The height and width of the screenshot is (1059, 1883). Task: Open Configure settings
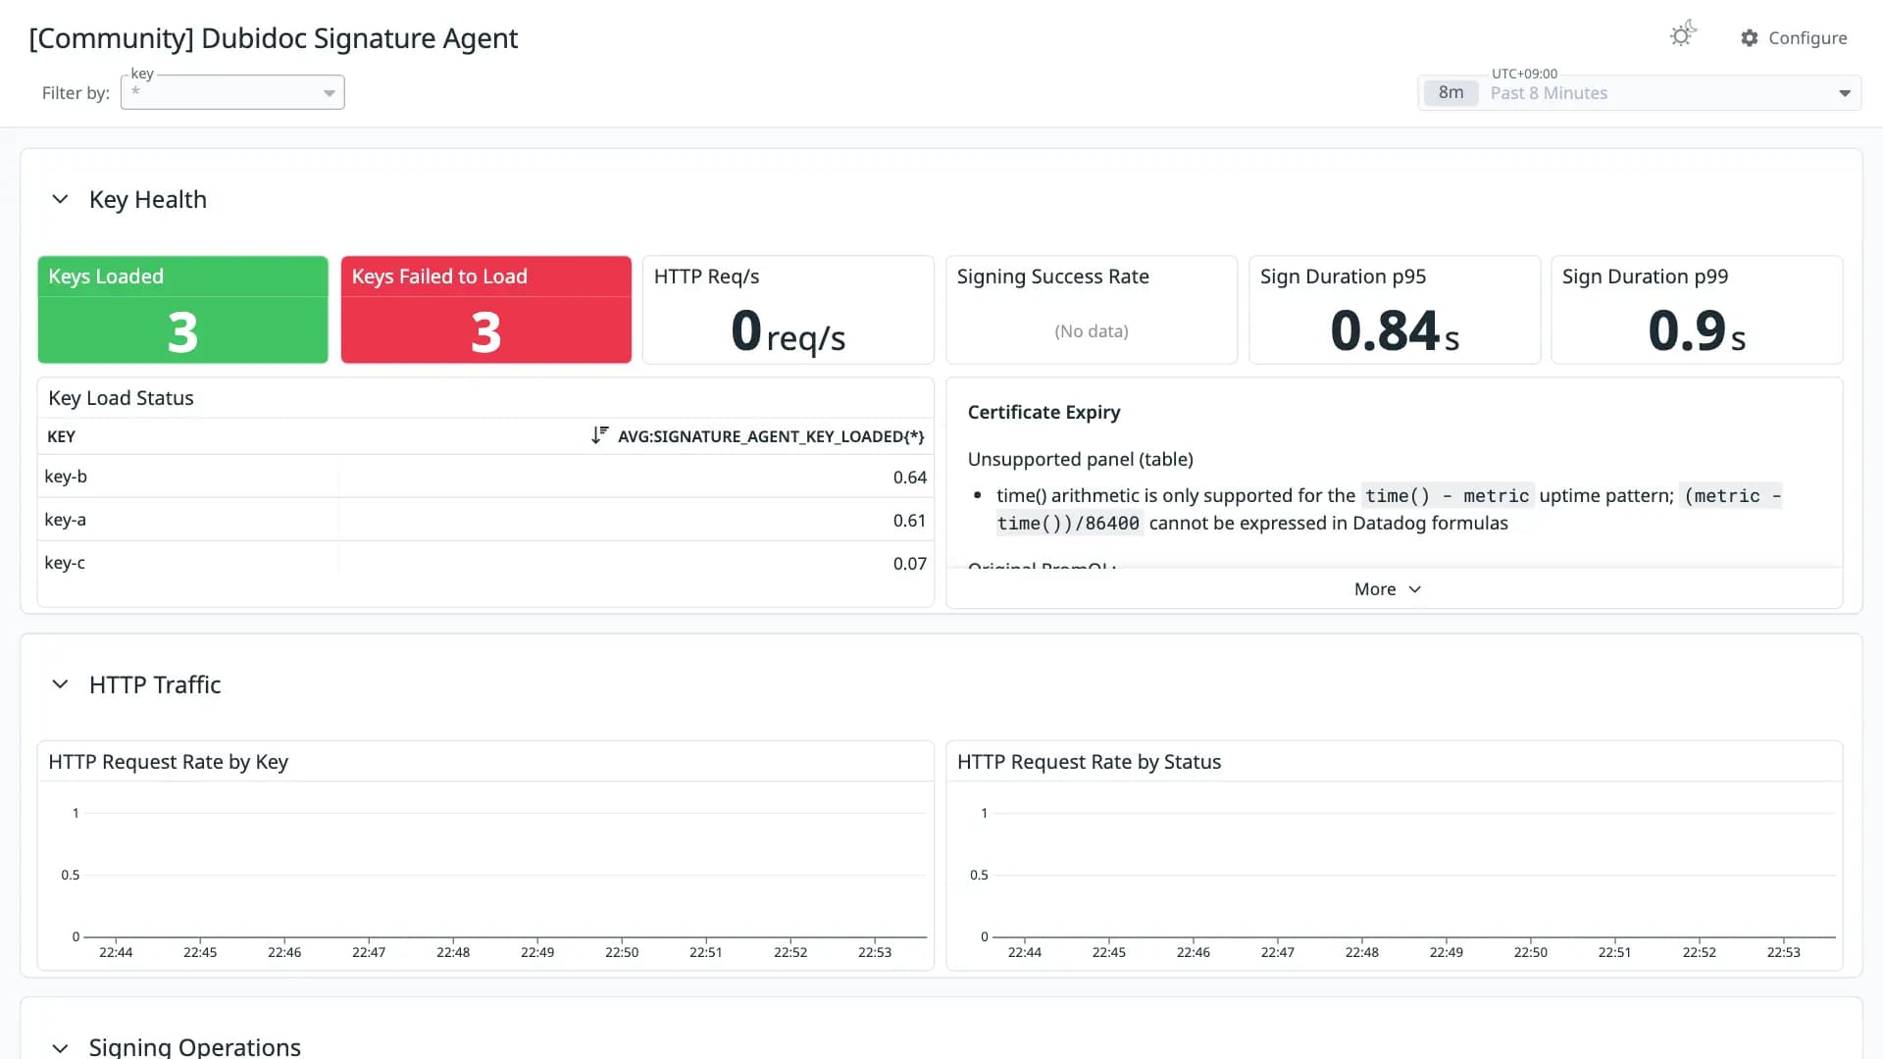1794,37
